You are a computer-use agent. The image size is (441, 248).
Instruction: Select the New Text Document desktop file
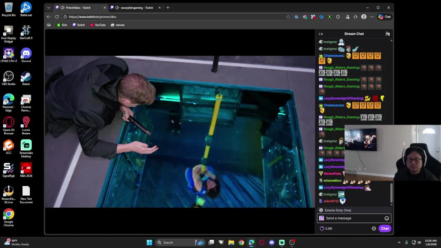click(26, 195)
